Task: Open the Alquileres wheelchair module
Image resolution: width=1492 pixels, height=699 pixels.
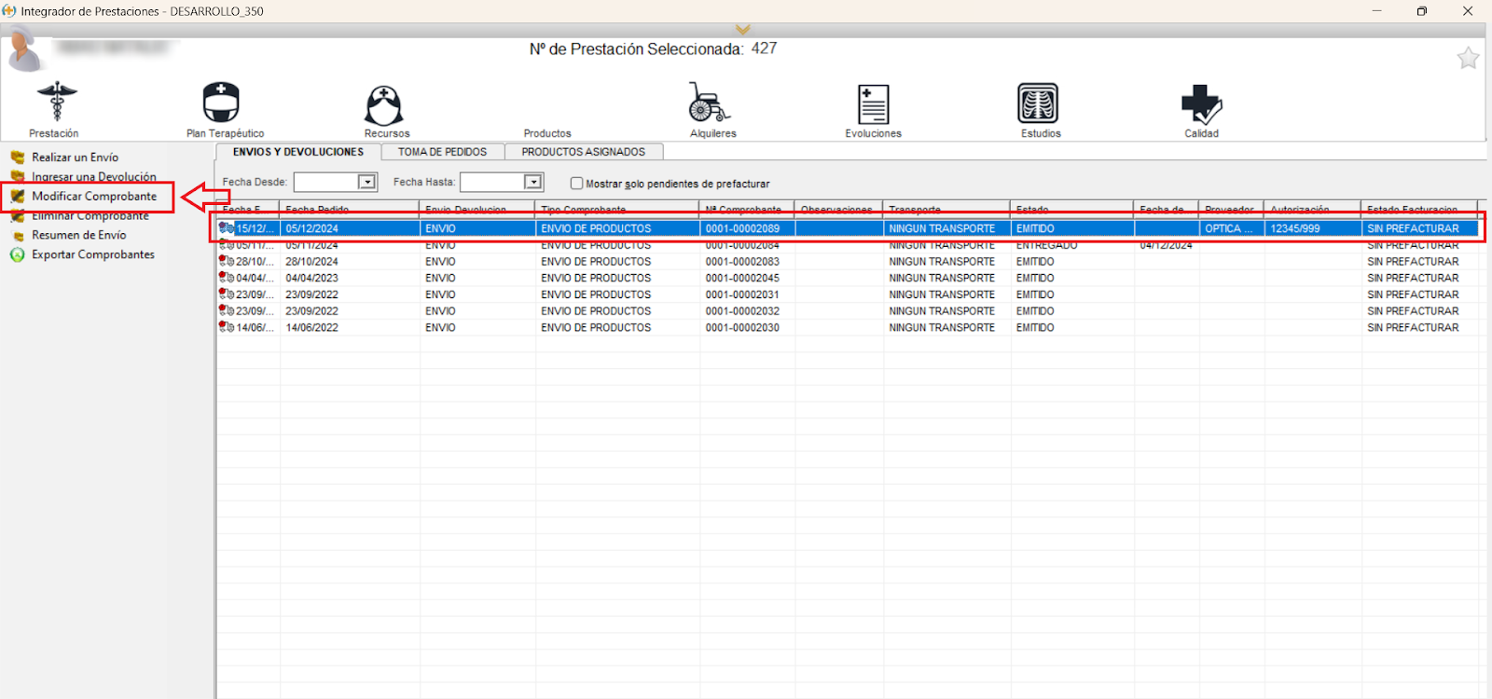Action: pyautogui.click(x=709, y=102)
